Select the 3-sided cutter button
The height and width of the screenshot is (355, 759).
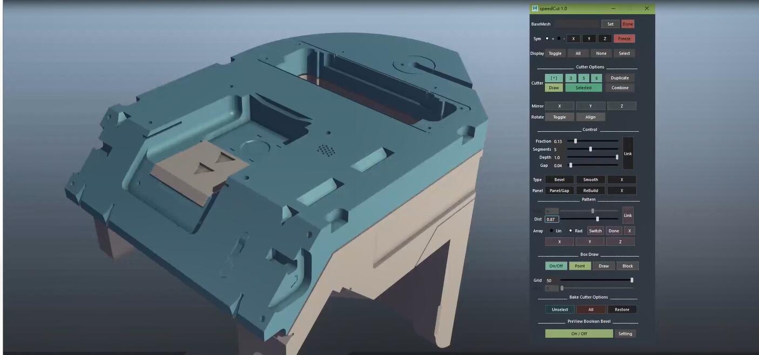tap(571, 78)
